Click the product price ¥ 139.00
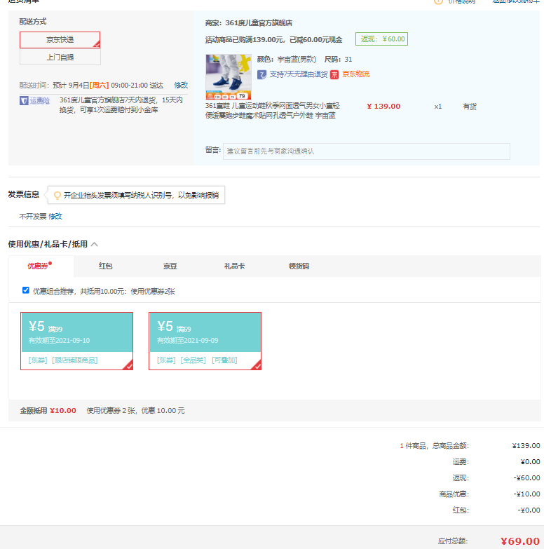 tap(383, 107)
